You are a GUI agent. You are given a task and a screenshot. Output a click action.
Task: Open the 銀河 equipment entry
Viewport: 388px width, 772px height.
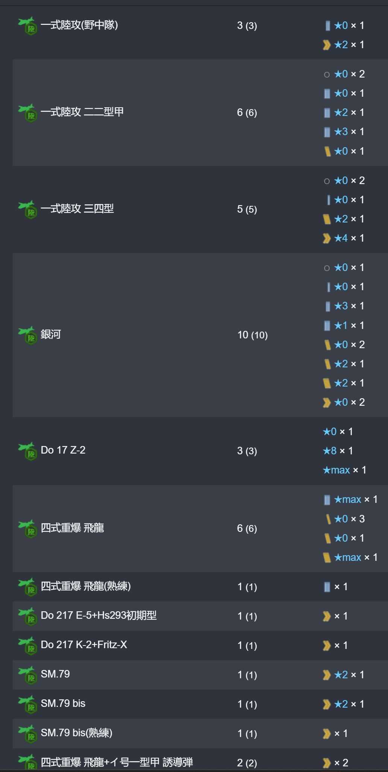[x=51, y=334]
